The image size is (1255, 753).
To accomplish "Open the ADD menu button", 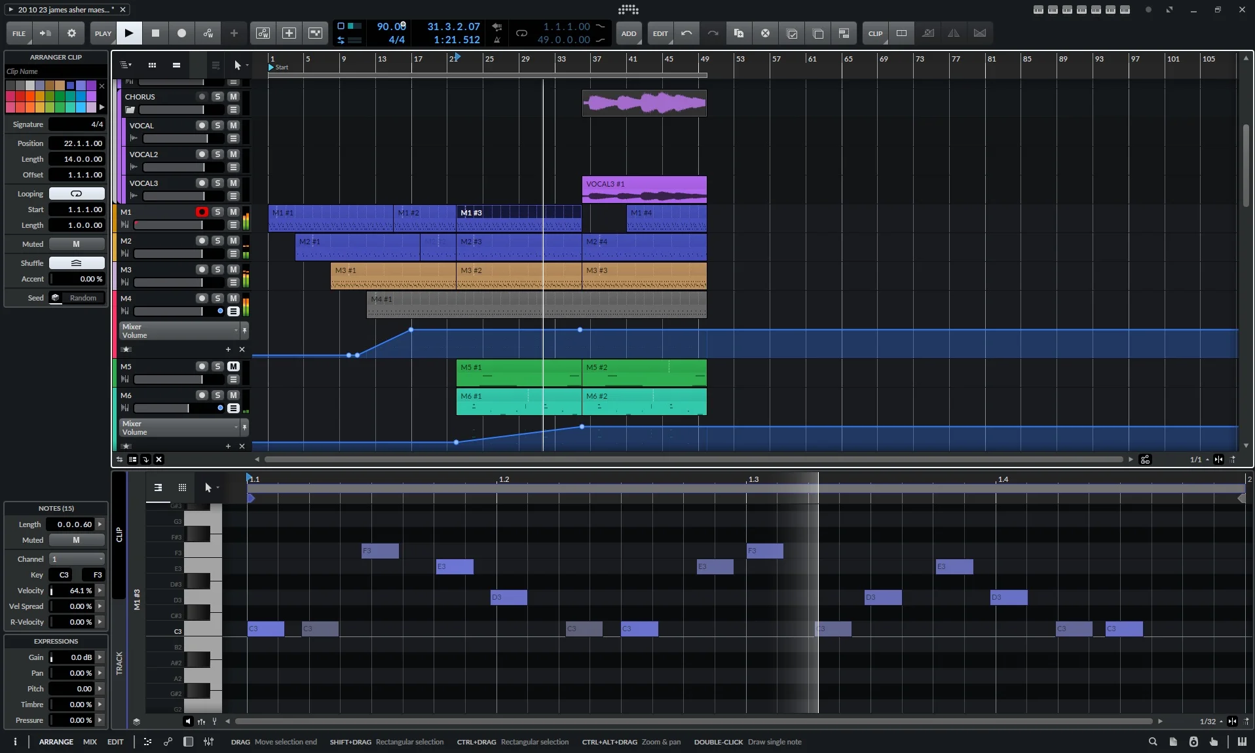I will tap(628, 33).
